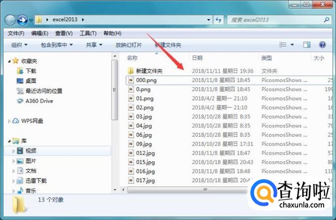The height and width of the screenshot is (220, 336).
Task: Click the 放映幻灯片 button
Action: (128, 45)
